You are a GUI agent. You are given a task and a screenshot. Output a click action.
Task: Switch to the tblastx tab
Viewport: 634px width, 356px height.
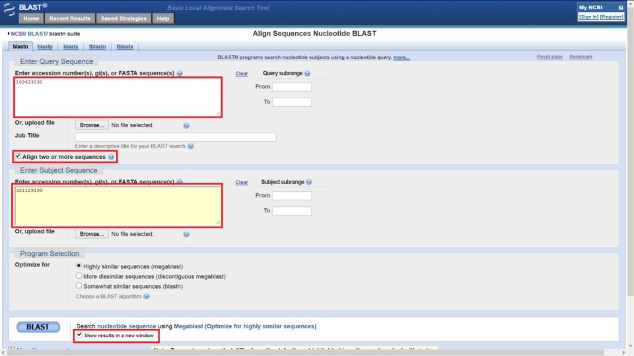tap(125, 47)
